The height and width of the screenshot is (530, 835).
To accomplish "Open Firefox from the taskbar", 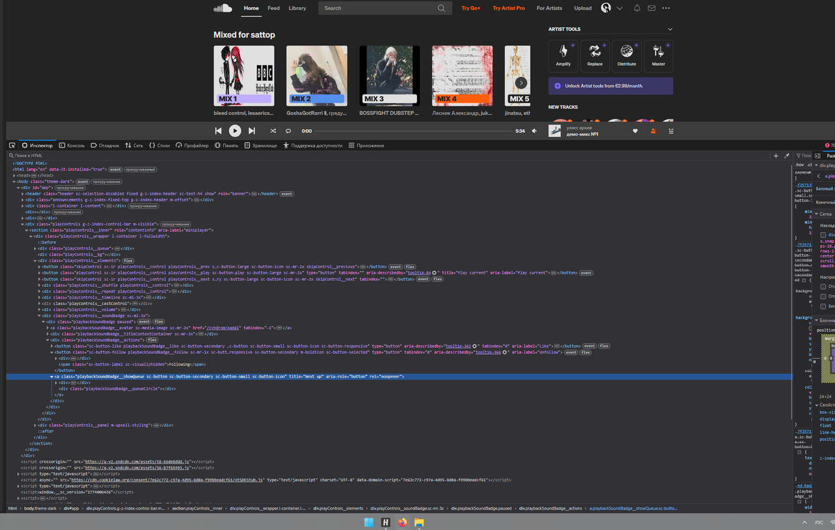I will coord(402,522).
